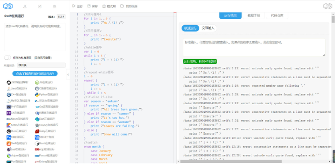Open the Swift version dropdown 5.2.4
Viewport: 335px width, 164px height.
point(61,16)
